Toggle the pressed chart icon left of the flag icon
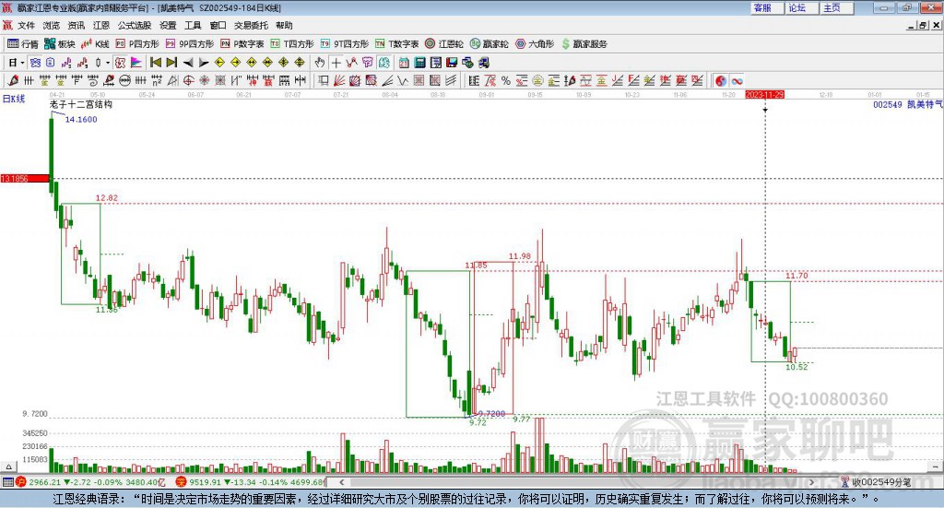 click(121, 63)
